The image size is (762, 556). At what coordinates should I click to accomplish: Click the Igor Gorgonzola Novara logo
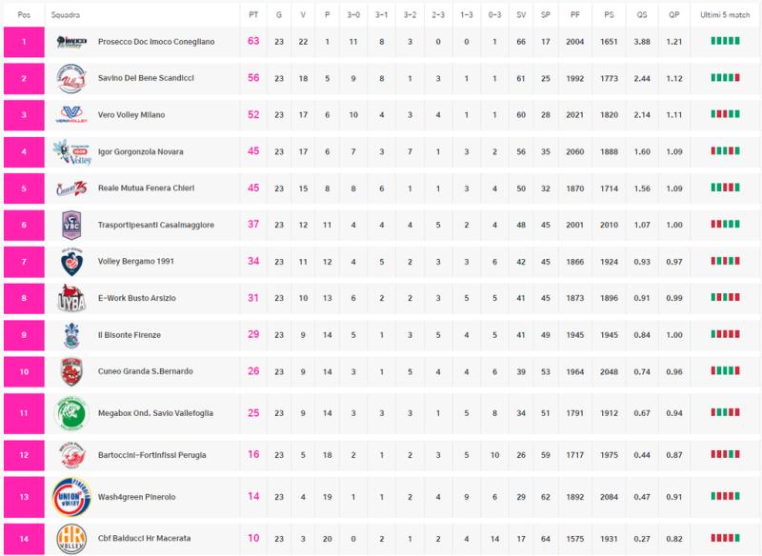[72, 151]
